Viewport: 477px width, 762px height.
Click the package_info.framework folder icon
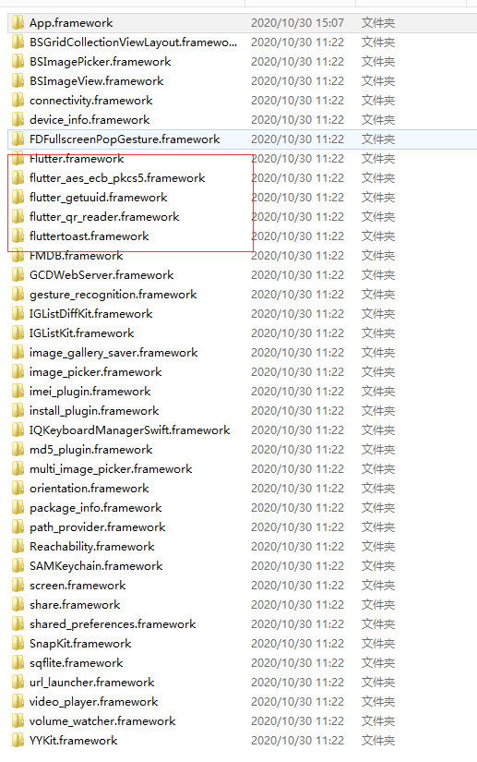(18, 508)
